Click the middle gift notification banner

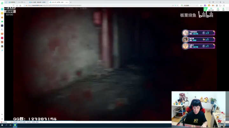(198, 39)
